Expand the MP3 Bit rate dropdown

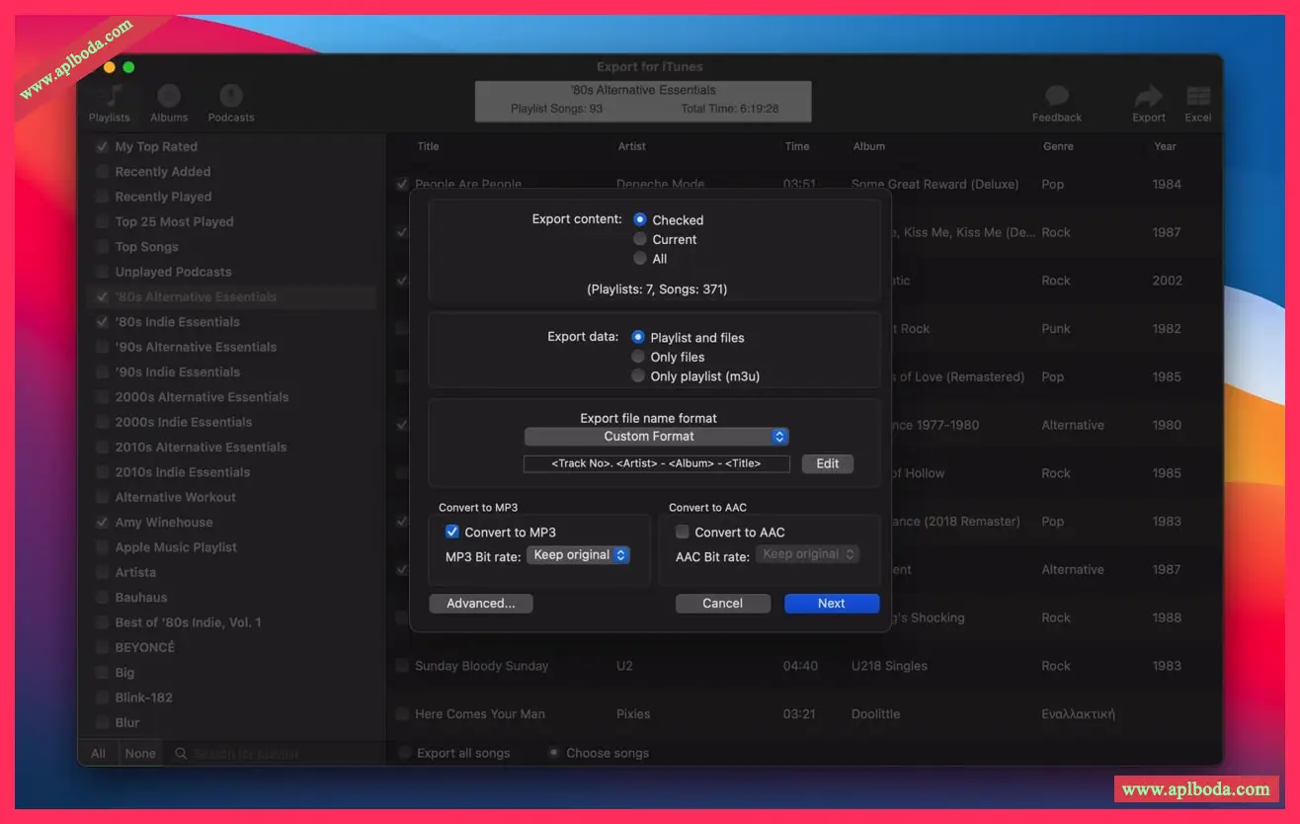(x=578, y=555)
